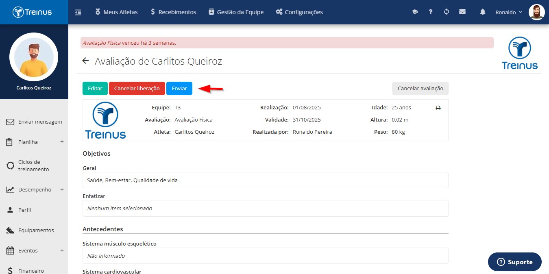Click the question mark help icon
Viewport: 549px width, 274px height.
point(431,12)
